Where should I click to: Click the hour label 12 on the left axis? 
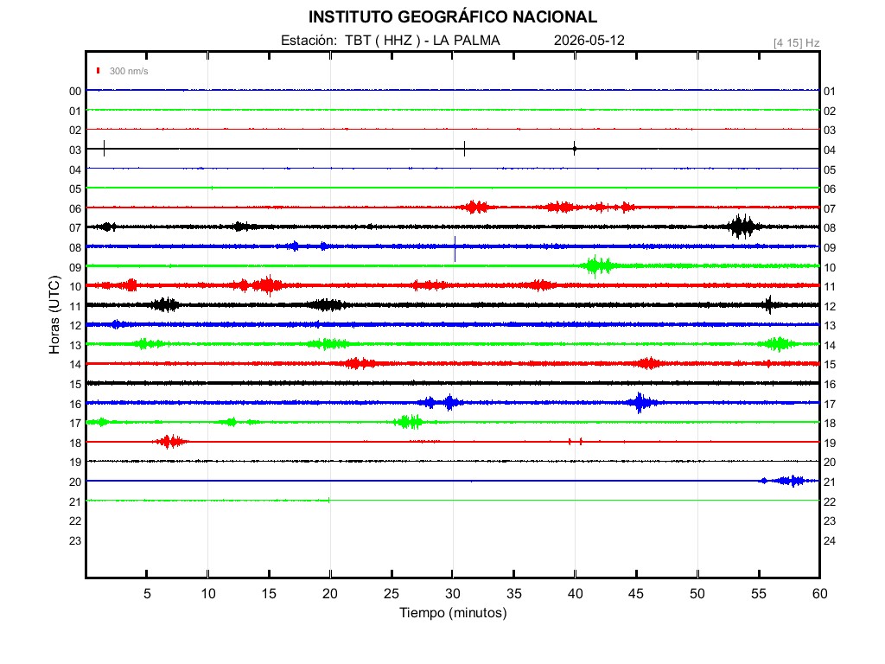75,326
